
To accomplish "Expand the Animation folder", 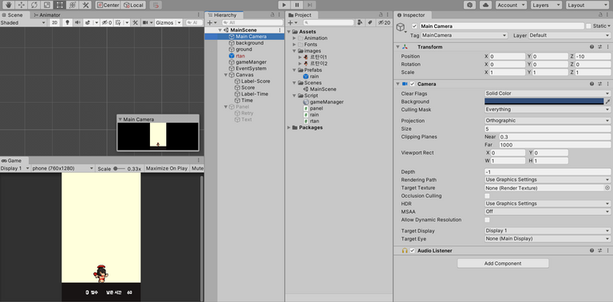I will click(295, 38).
